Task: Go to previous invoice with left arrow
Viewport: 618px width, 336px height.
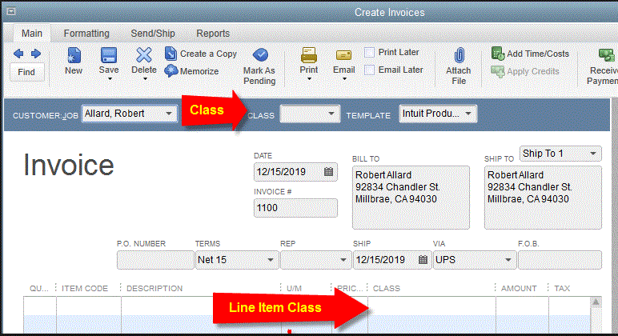Action: 18,54
